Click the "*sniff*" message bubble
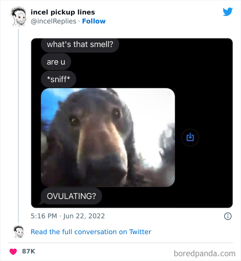Screen dimensions: 241x261 tap(59, 80)
